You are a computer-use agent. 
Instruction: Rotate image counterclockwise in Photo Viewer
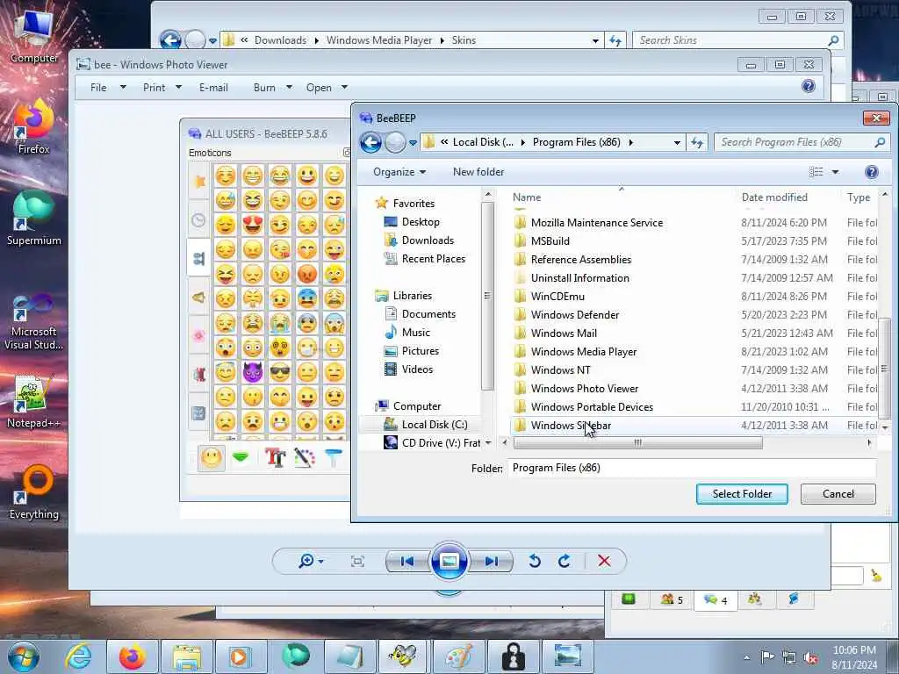535,561
